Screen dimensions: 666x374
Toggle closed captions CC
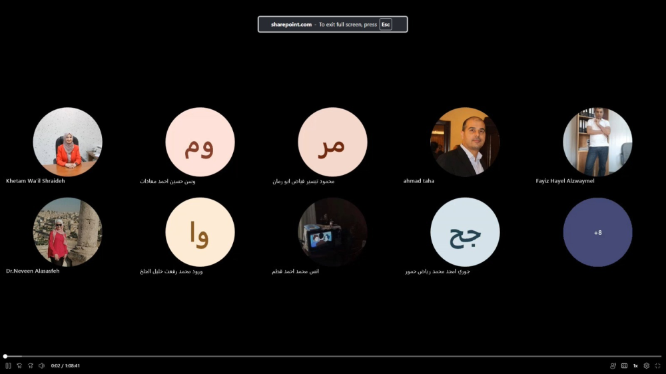[x=625, y=365]
